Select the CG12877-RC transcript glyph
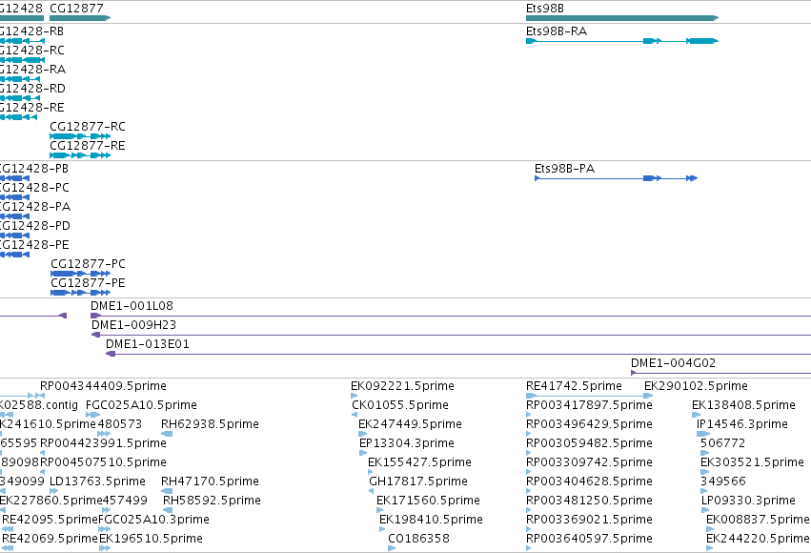 (80, 136)
